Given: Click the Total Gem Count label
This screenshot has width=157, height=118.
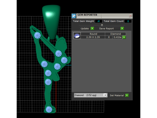Looking at the screenshot, I should click(113, 21).
